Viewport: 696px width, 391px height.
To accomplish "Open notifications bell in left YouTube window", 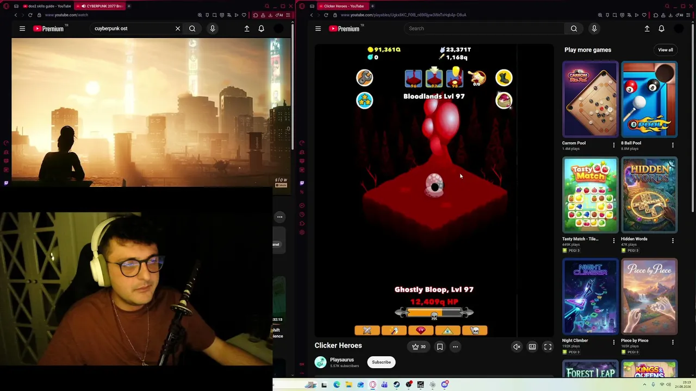I will click(262, 28).
